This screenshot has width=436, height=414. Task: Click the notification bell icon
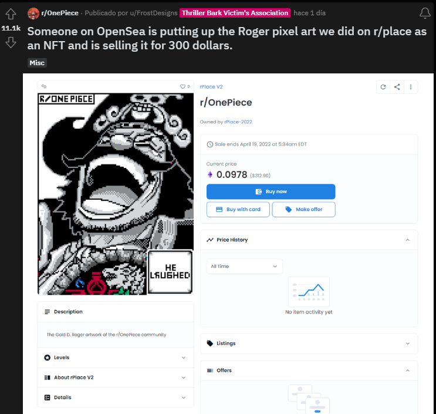tap(425, 13)
